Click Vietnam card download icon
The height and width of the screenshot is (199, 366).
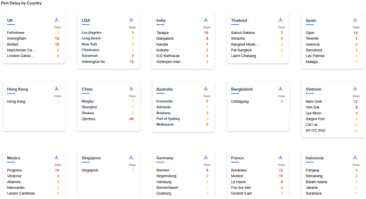(355, 88)
